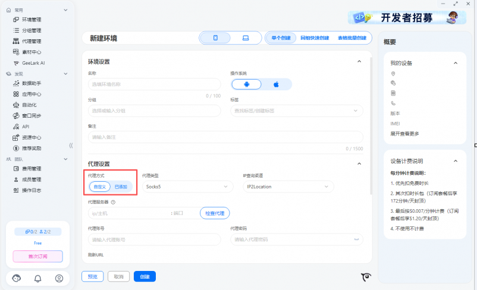Viewport: 477px width, 290px height.
Task: Click the Free plan label
Action: [37, 243]
